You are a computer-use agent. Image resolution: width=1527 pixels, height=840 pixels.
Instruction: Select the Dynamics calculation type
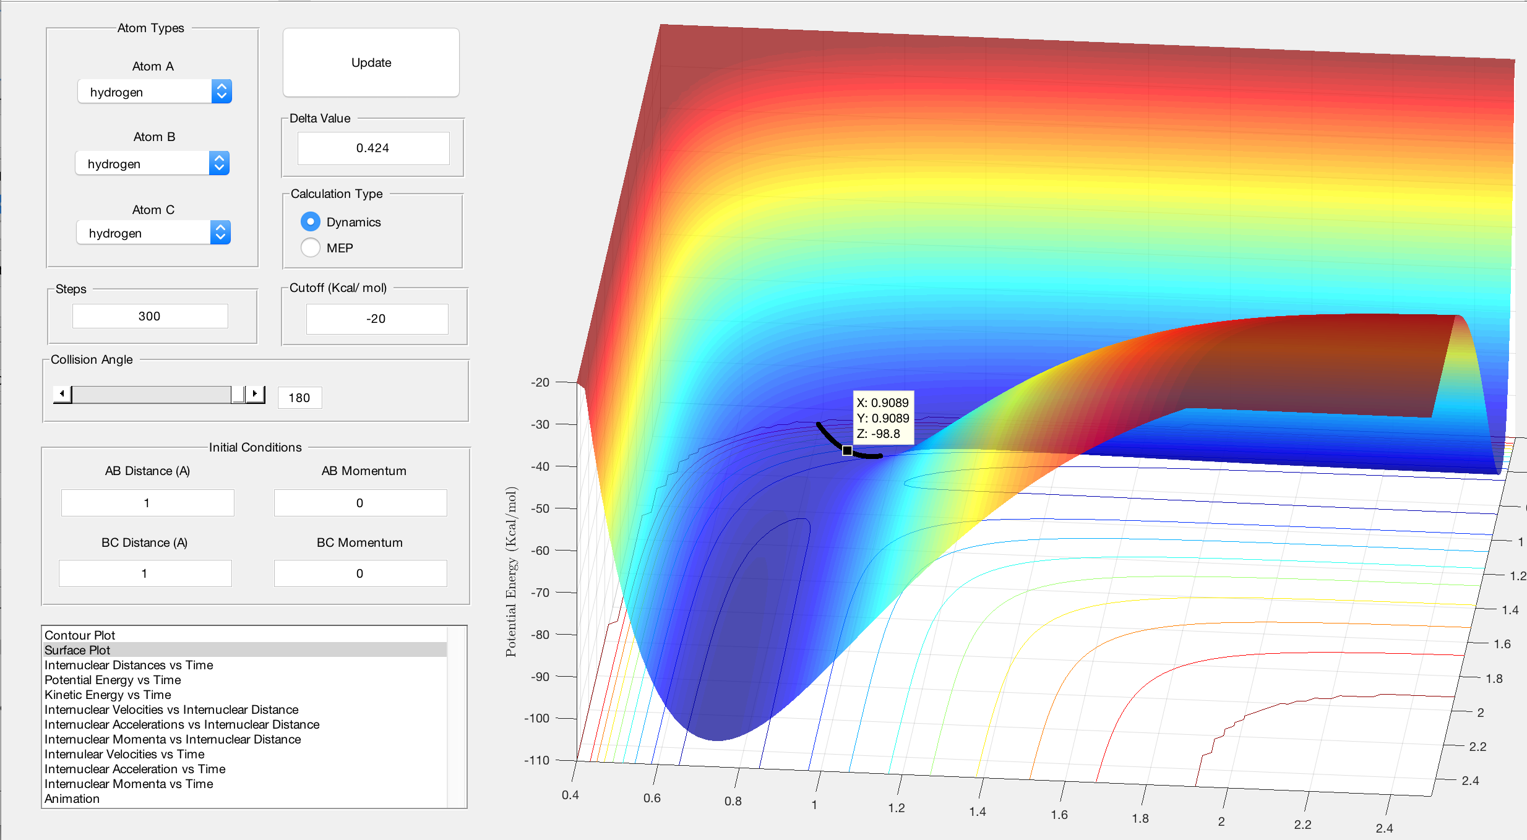[311, 221]
